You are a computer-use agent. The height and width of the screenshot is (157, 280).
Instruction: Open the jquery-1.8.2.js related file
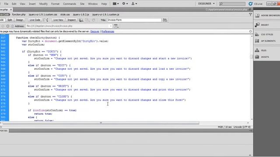pos(81,14)
